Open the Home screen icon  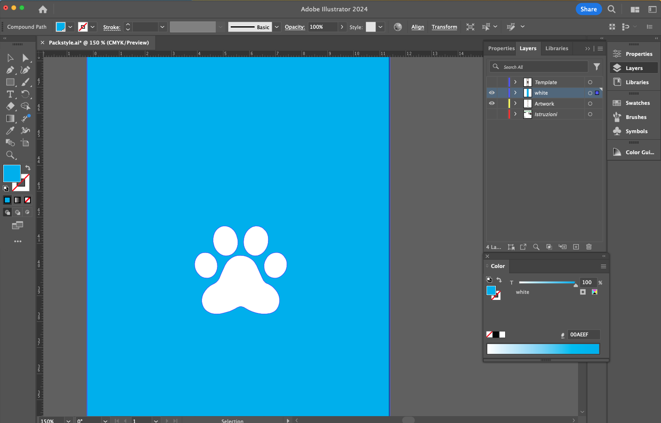point(43,9)
